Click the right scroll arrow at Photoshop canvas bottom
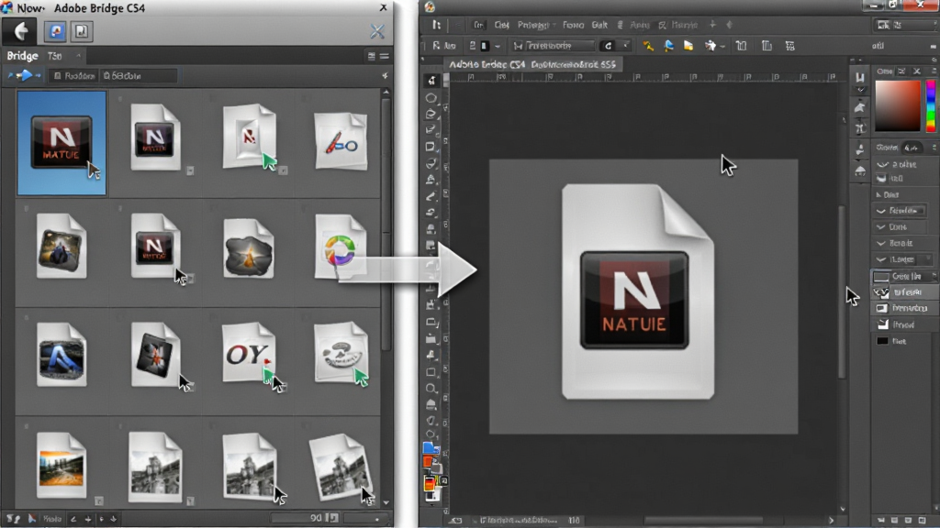 (x=832, y=521)
